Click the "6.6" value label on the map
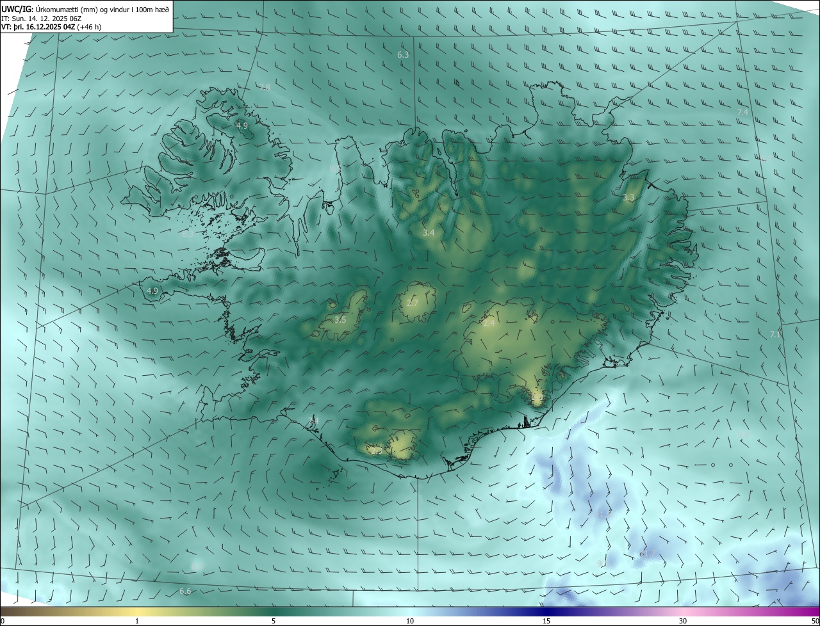The width and height of the screenshot is (820, 626). pyautogui.click(x=185, y=591)
